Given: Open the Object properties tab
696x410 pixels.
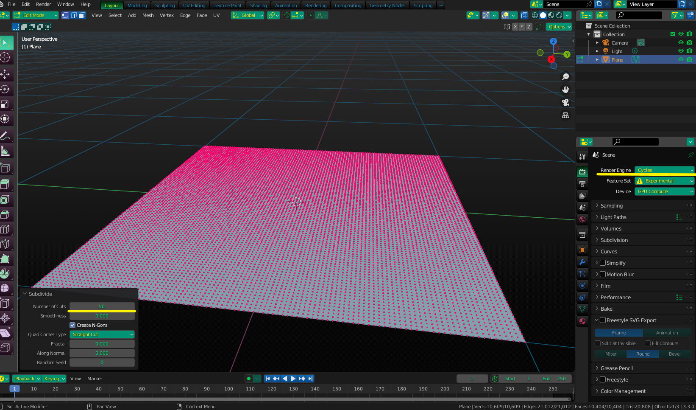Looking at the screenshot, I should pyautogui.click(x=582, y=250).
